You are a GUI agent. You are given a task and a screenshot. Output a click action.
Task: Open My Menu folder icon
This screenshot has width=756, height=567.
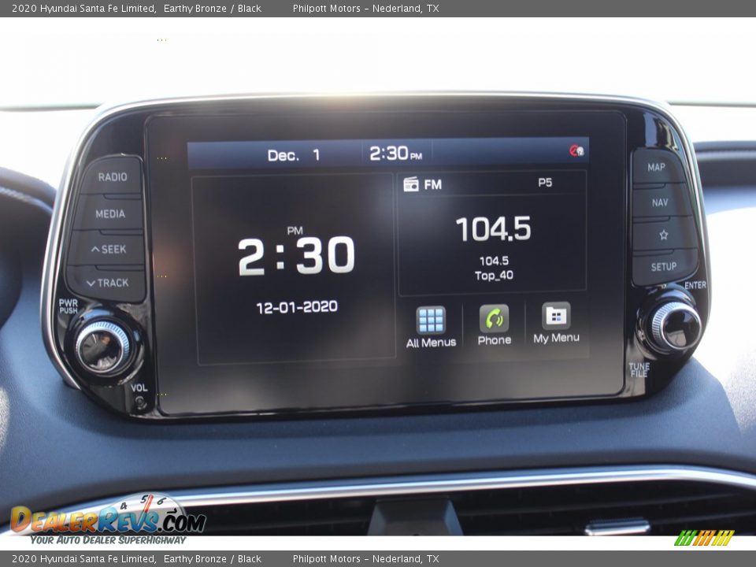557,317
